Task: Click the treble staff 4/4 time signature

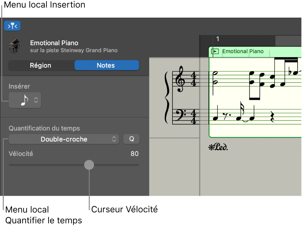Action: [x=194, y=79]
